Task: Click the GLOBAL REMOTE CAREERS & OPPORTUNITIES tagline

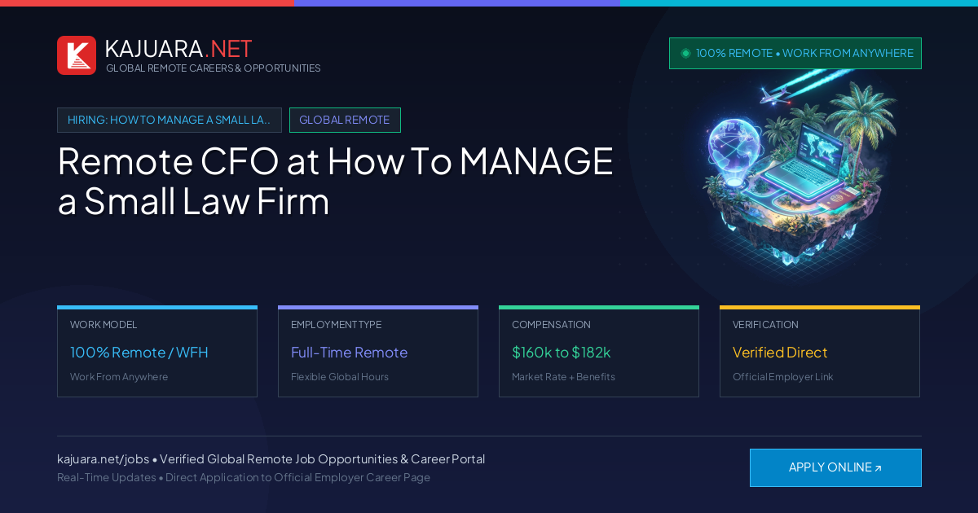Action: 214,68
